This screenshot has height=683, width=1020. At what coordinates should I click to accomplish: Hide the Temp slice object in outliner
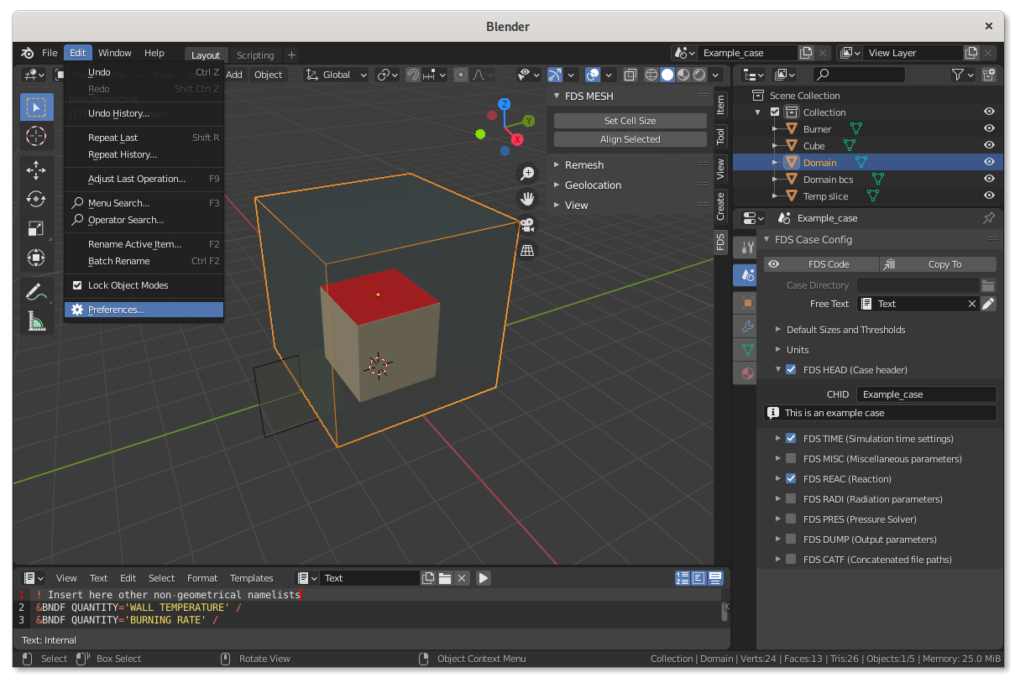pyautogui.click(x=989, y=196)
